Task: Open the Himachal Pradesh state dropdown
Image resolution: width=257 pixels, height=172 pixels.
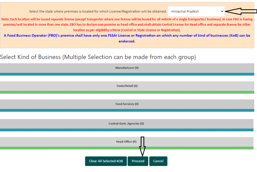Action: click(196, 12)
